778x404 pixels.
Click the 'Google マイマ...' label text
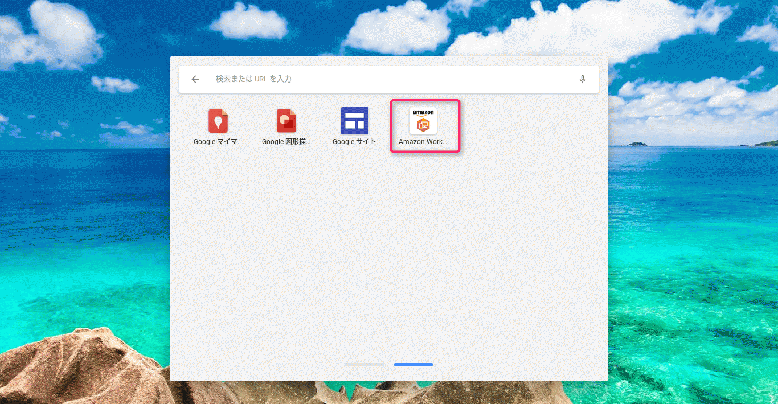[218, 142]
